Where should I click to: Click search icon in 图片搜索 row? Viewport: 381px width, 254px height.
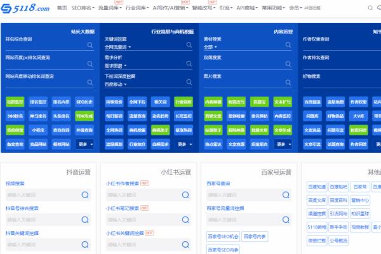pyautogui.click(x=288, y=83)
